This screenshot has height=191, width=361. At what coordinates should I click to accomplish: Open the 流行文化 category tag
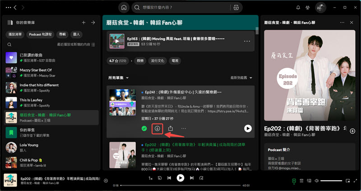click(x=157, y=61)
